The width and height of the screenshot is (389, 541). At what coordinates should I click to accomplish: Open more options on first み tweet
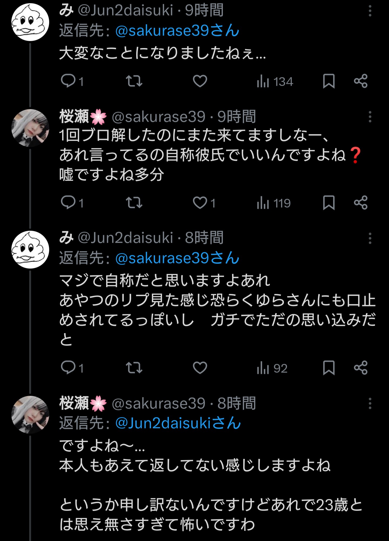(370, 11)
